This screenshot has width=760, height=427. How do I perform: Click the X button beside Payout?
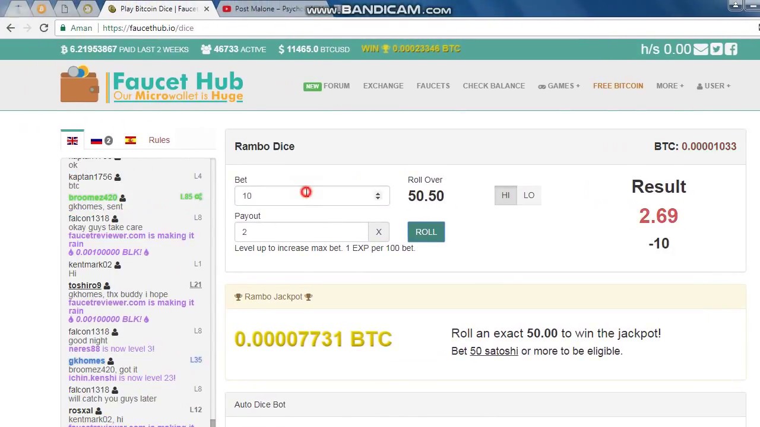[x=379, y=232]
